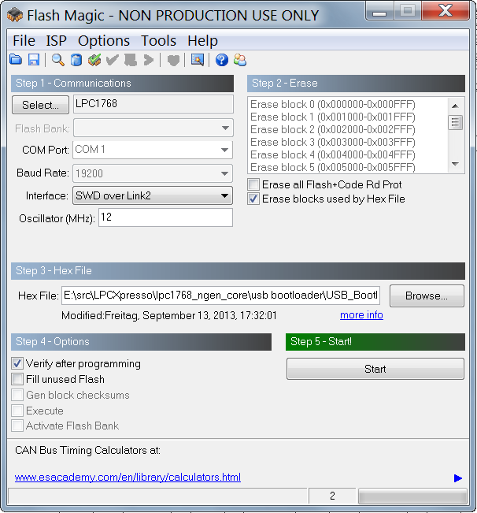
Task: Click the erase flash trash can icon
Action: 76,60
